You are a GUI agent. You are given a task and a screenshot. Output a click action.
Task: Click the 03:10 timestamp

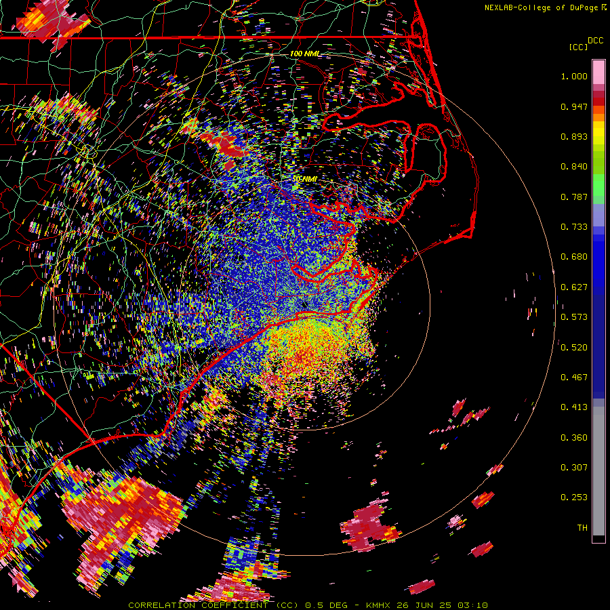click(x=472, y=605)
